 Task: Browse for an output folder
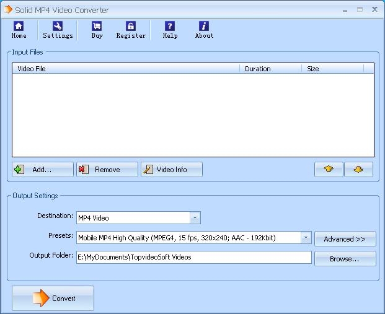[x=345, y=259]
